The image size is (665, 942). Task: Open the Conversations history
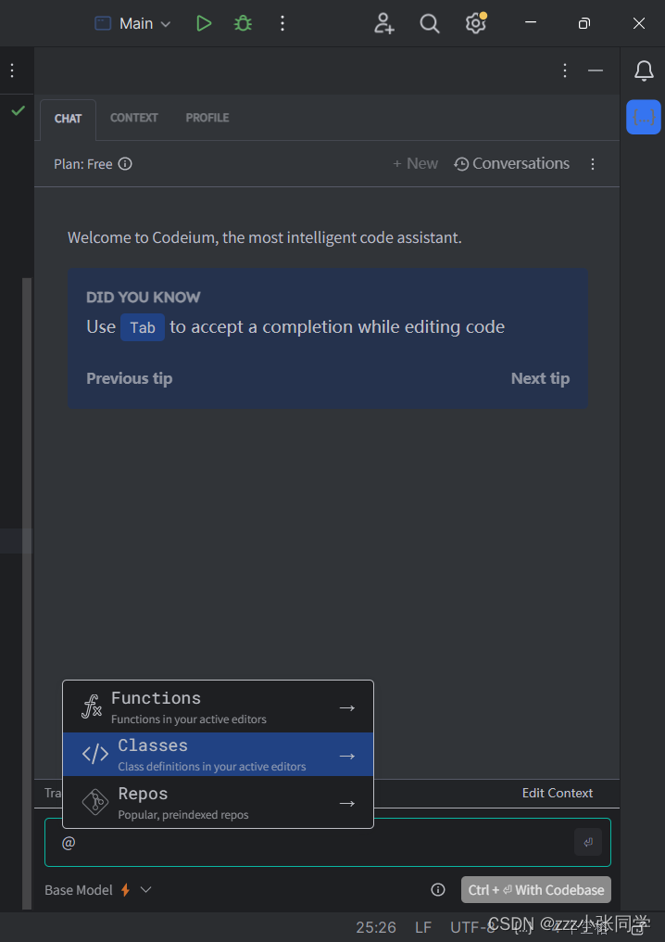pyautogui.click(x=511, y=163)
